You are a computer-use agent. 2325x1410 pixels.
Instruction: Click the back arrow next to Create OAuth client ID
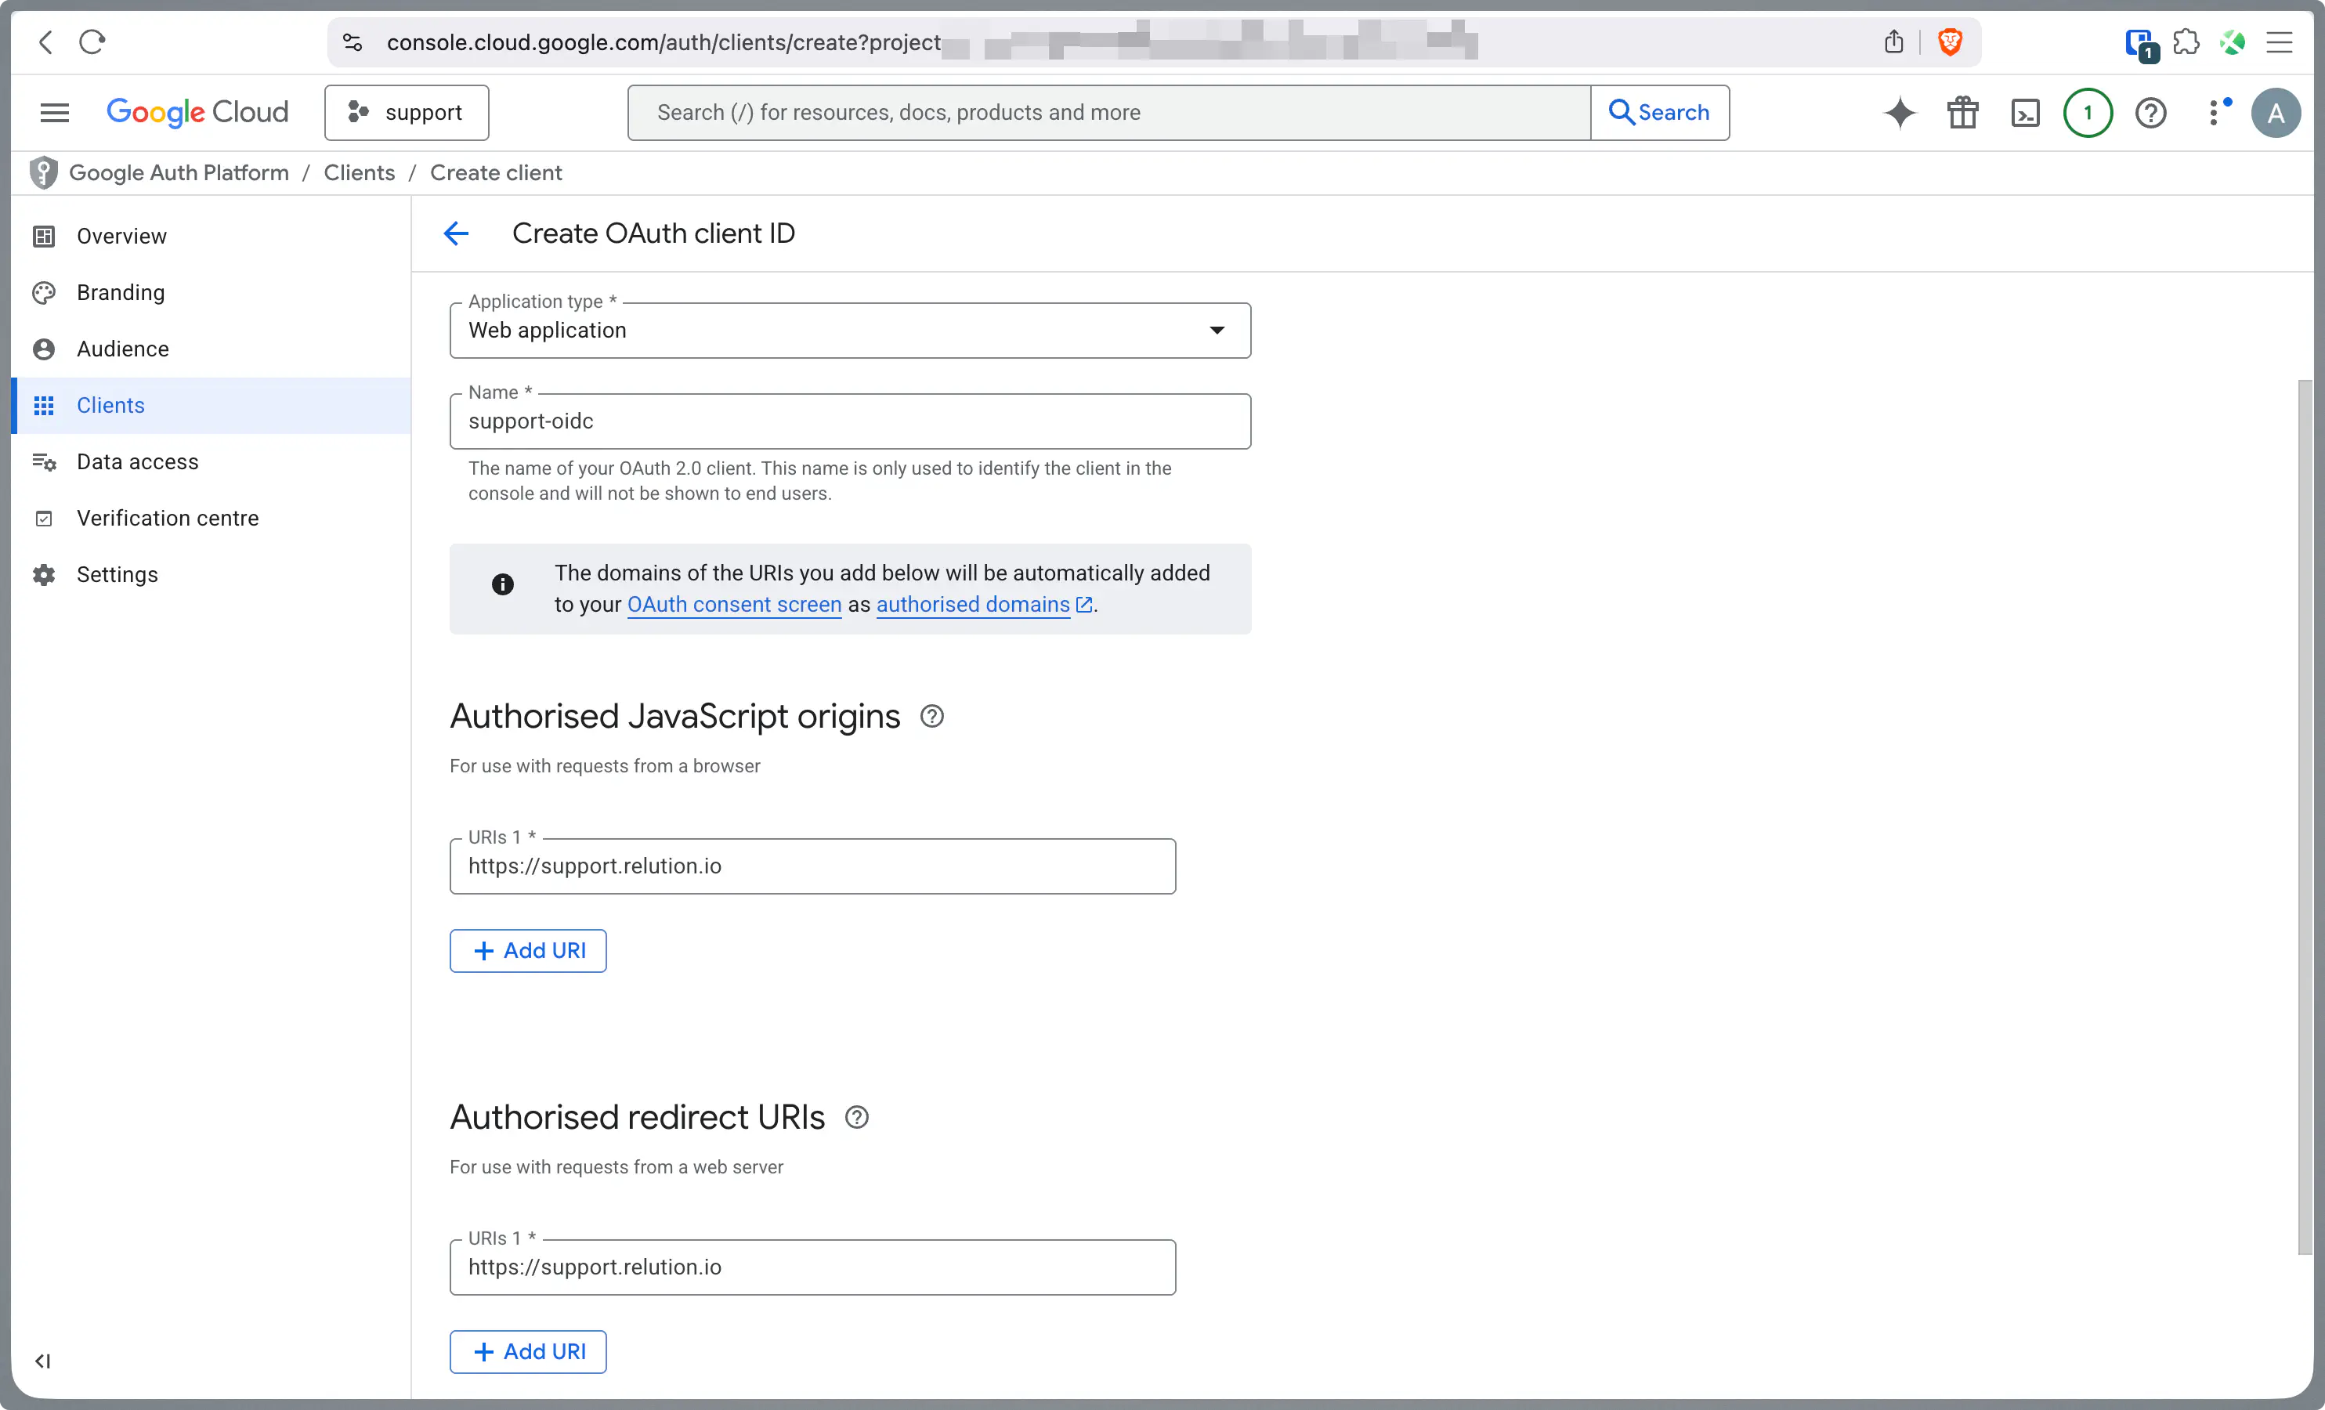coord(456,233)
